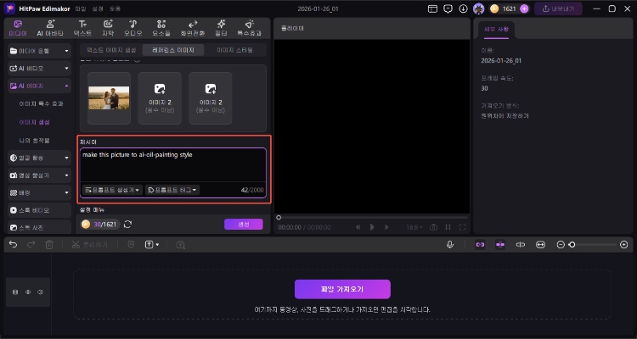The height and width of the screenshot is (339, 637).
Task: Open the 텍스트 text tab
Action: [x=82, y=28]
